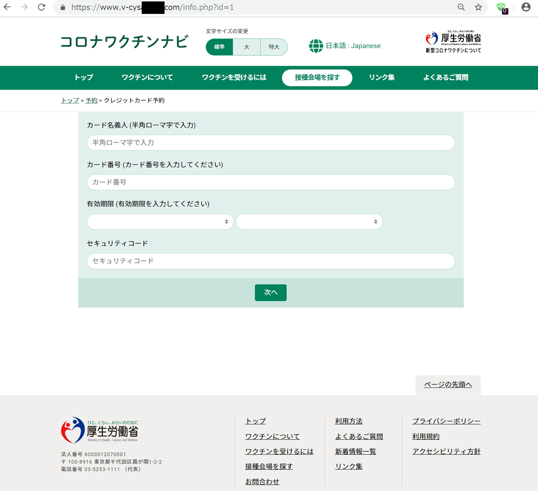Screen dimensions: 538x491
Task: Open プライバシーポリシー footer link
Action: tap(446, 421)
